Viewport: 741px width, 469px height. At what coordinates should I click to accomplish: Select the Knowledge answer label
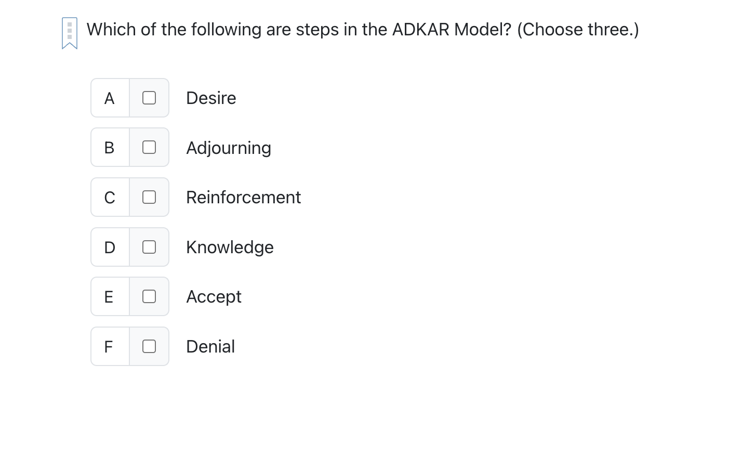230,247
